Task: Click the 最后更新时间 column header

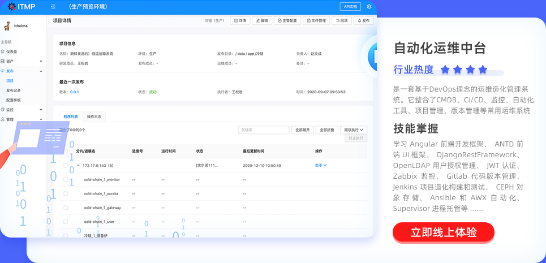Action: [x=253, y=152]
